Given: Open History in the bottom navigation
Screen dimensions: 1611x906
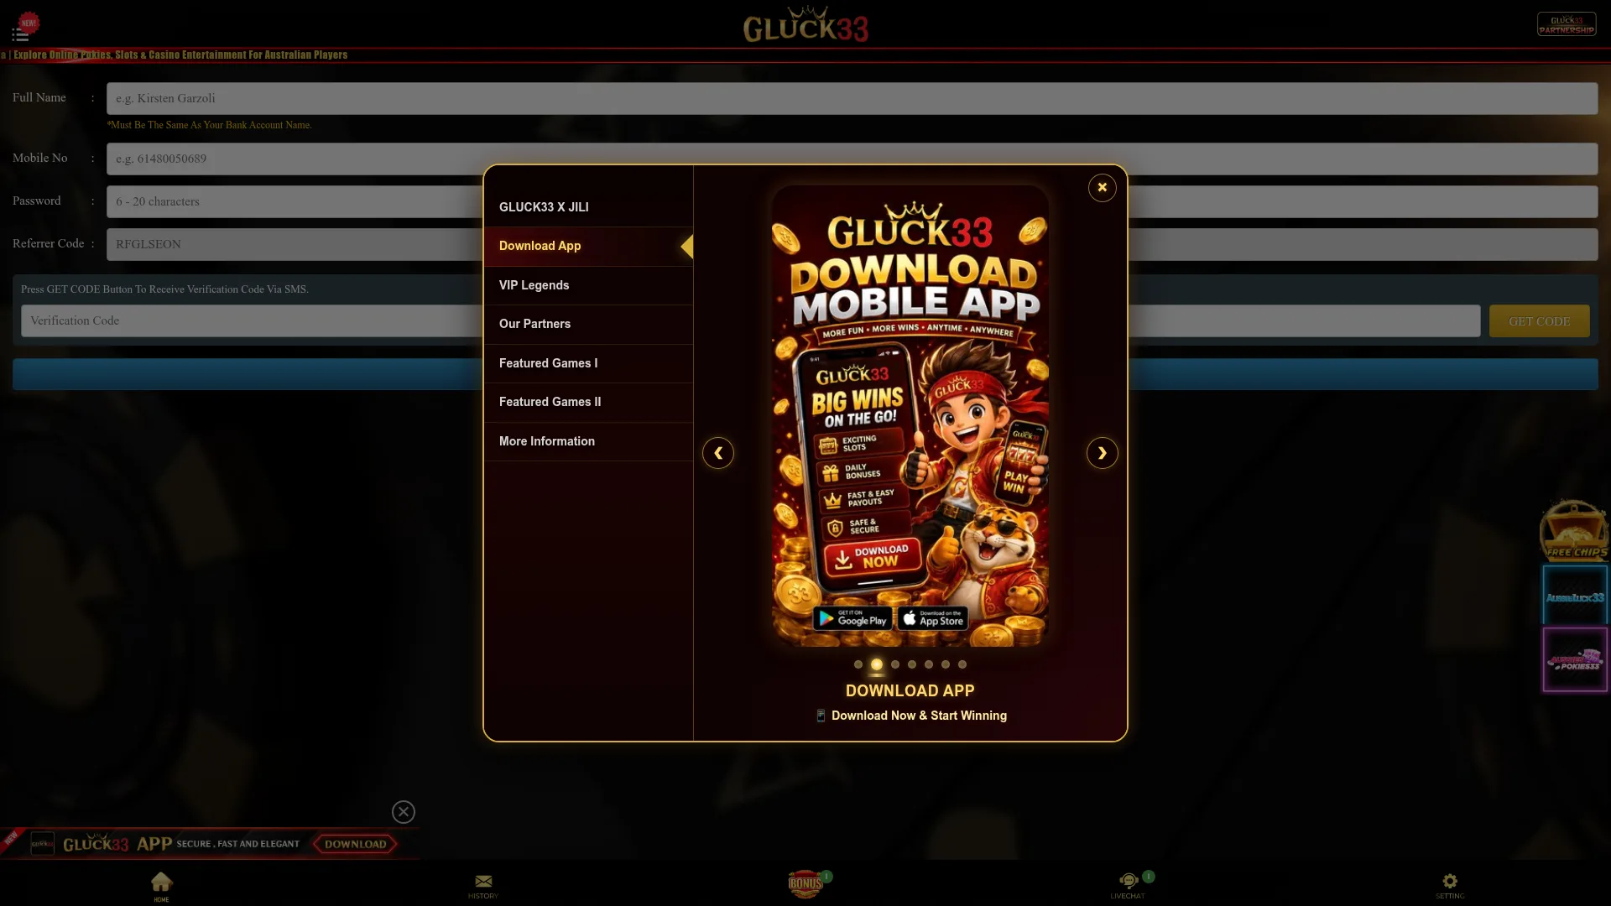Looking at the screenshot, I should tap(483, 886).
